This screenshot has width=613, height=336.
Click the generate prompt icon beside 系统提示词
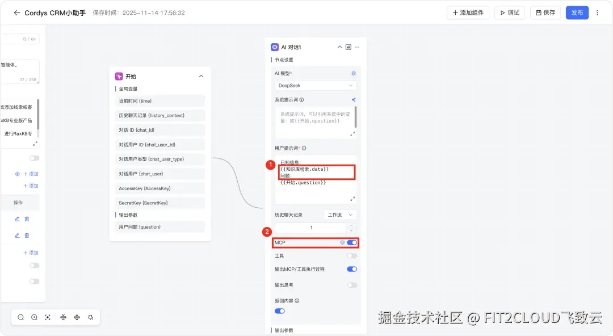pyautogui.click(x=354, y=100)
